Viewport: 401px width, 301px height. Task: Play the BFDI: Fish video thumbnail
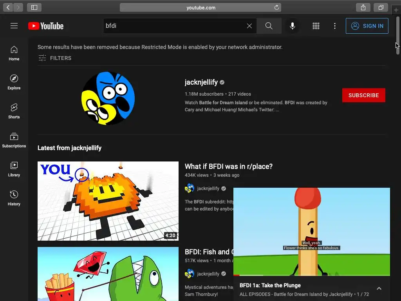click(108, 274)
